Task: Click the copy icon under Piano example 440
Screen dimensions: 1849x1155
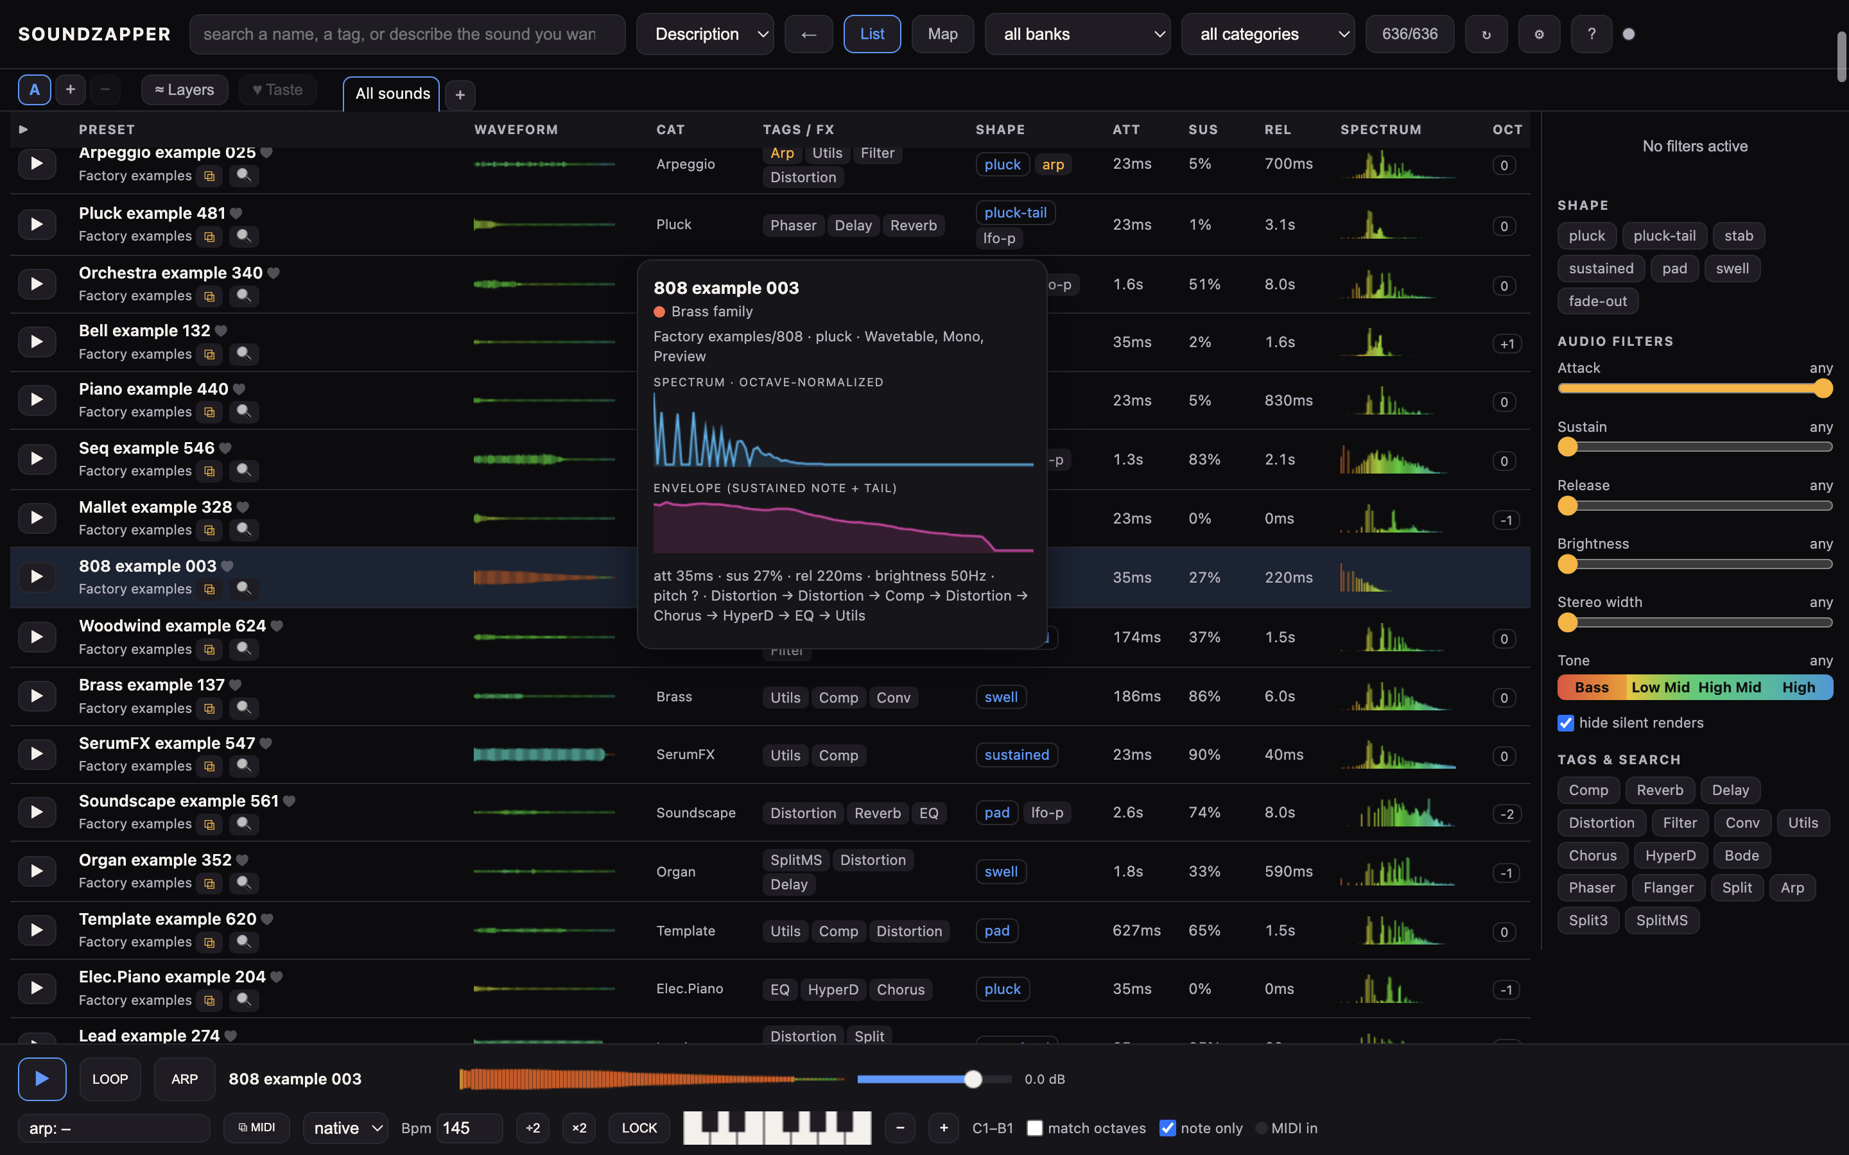Action: [x=209, y=412]
